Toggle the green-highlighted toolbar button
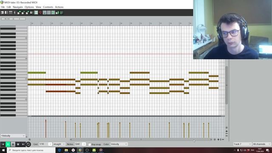The image size is (272, 153). (x=53, y=12)
